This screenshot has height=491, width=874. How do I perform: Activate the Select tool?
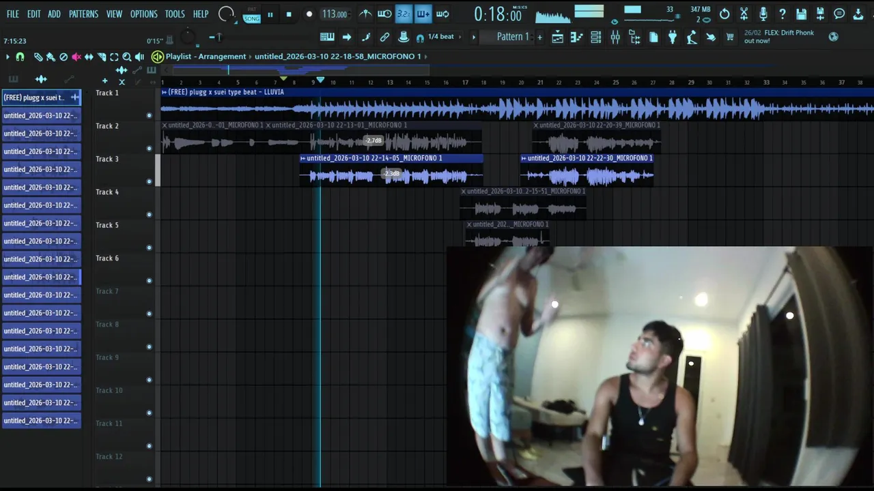click(x=114, y=57)
